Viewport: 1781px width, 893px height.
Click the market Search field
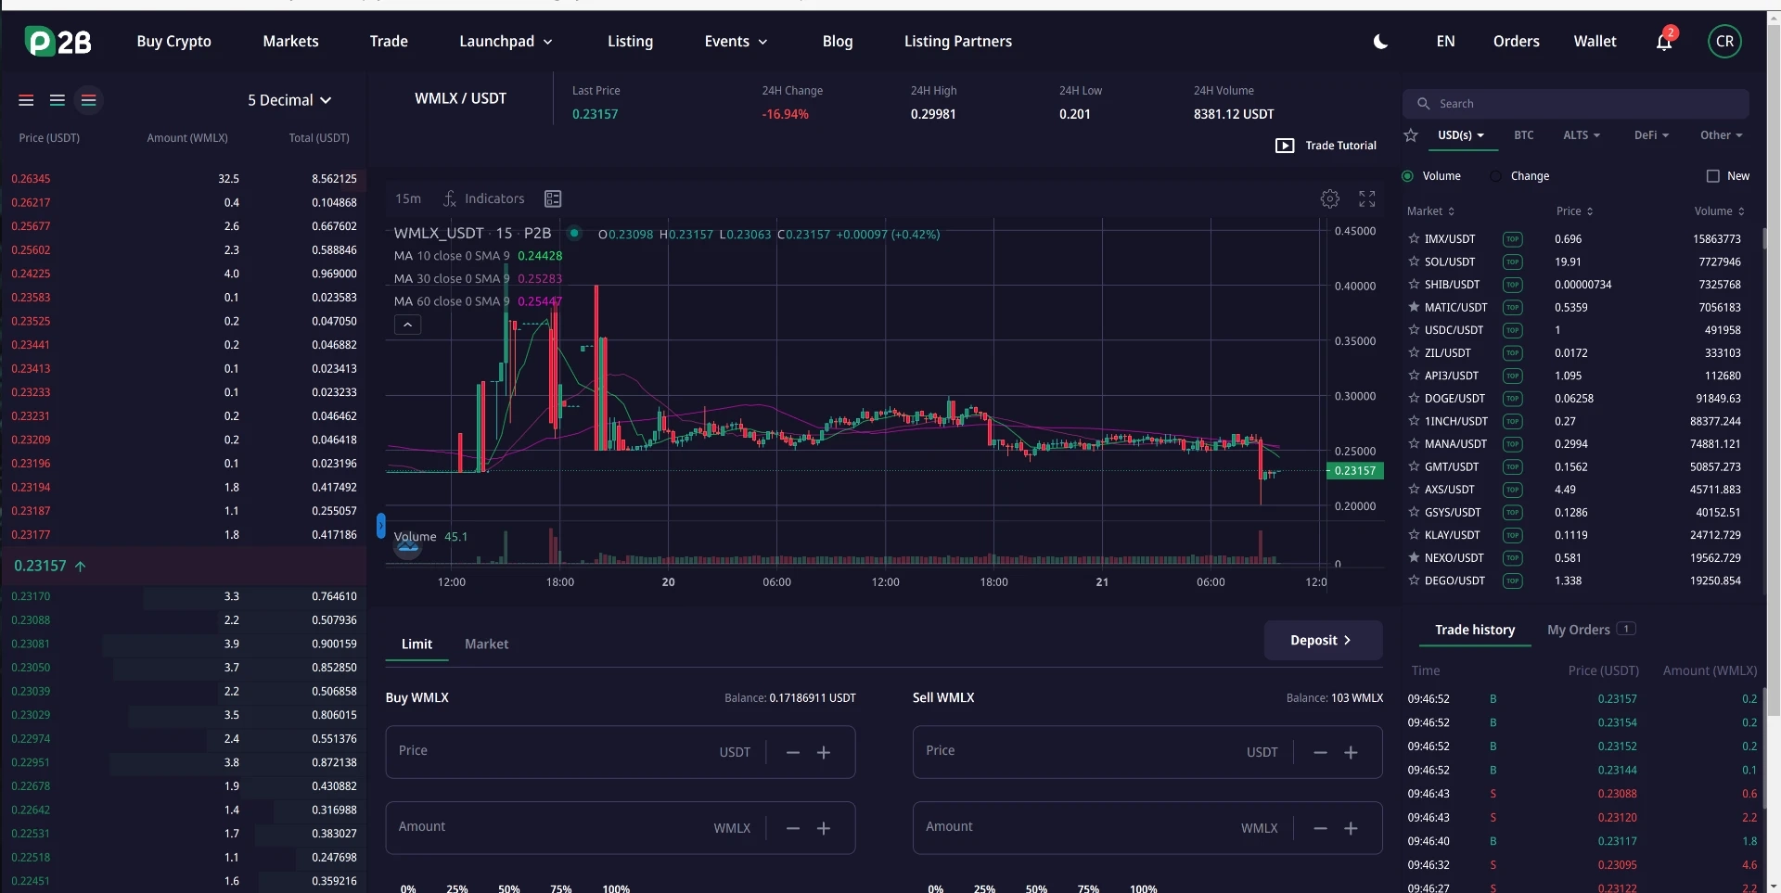point(1576,104)
